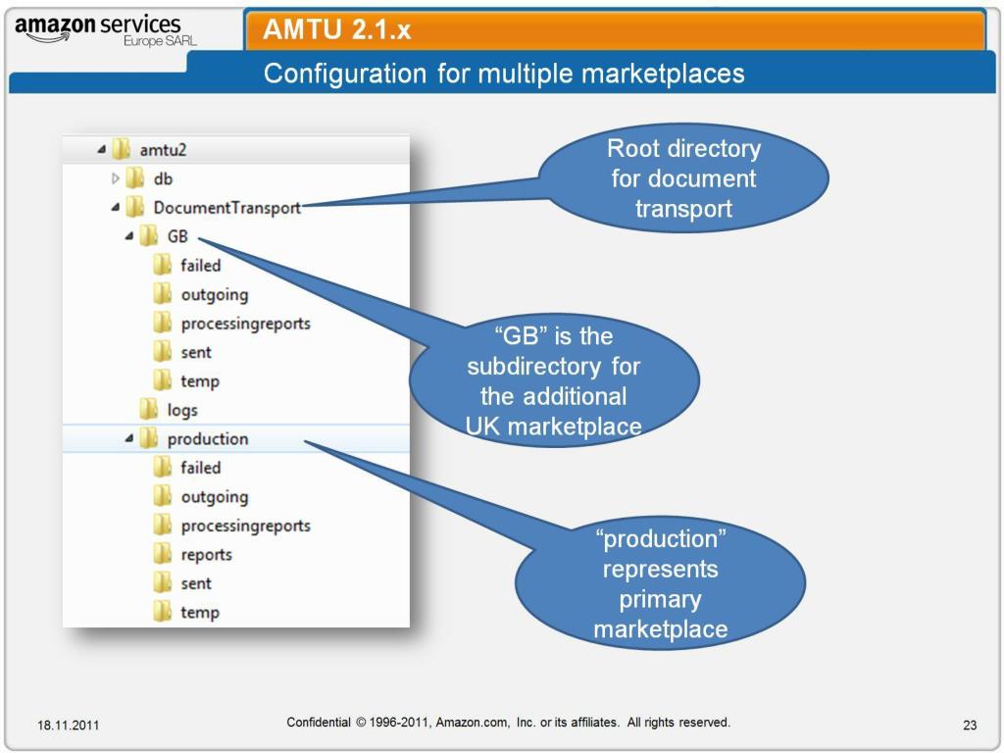Image resolution: width=1004 pixels, height=753 pixels.
Task: Click the date '18.11.2011' in the footer
Action: (x=69, y=725)
